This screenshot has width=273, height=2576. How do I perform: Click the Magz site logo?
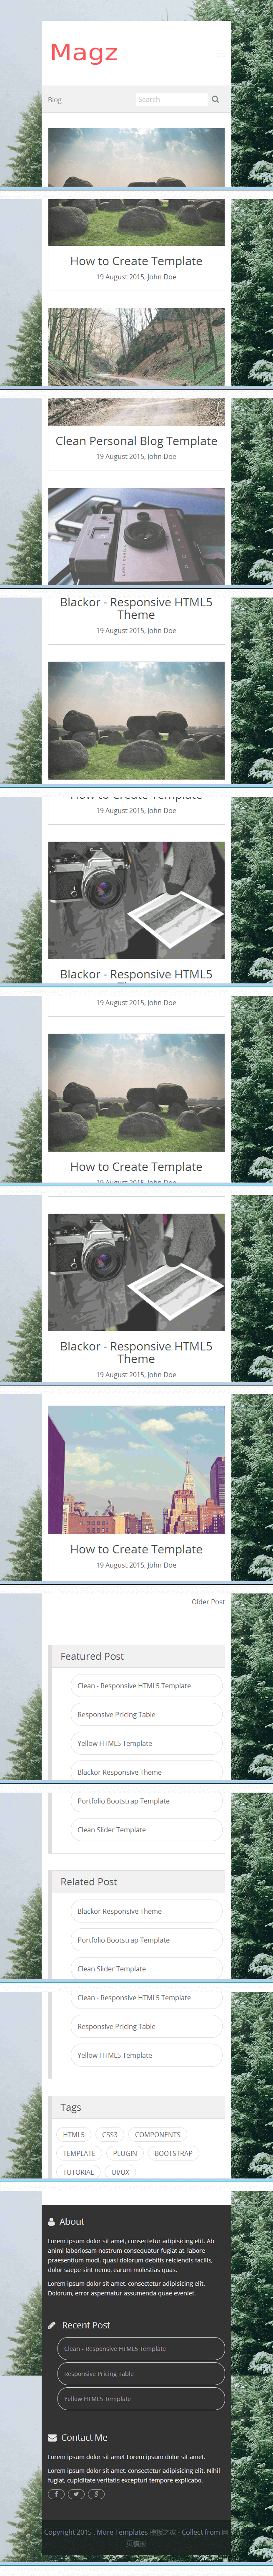[x=85, y=53]
